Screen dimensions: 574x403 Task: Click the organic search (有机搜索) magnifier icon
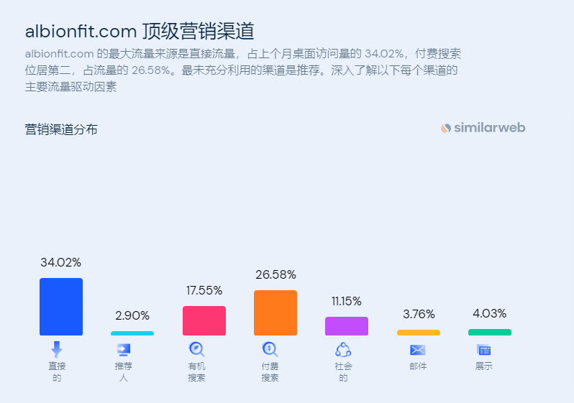[x=196, y=350]
